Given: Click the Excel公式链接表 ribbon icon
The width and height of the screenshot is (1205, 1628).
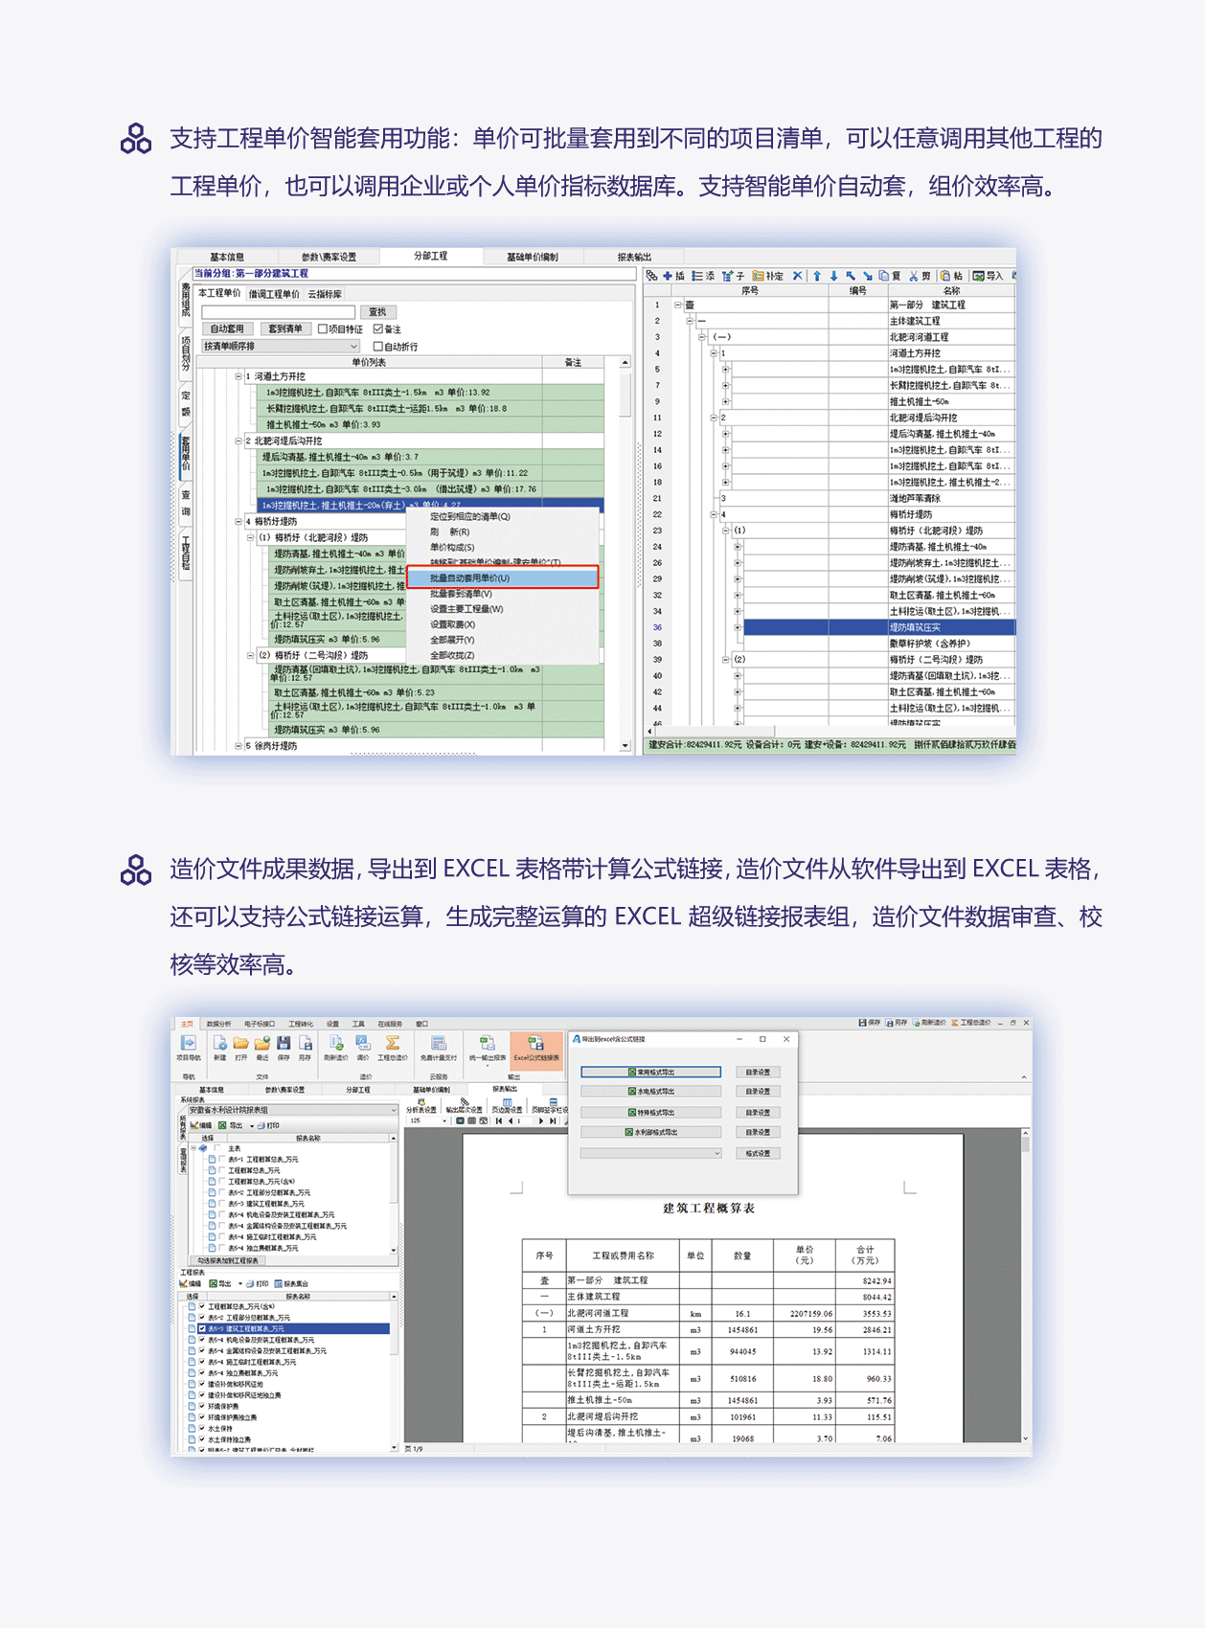Looking at the screenshot, I should coord(536,1043).
